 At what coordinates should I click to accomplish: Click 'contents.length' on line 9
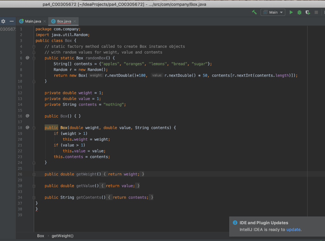pyautogui.click(x=272, y=75)
